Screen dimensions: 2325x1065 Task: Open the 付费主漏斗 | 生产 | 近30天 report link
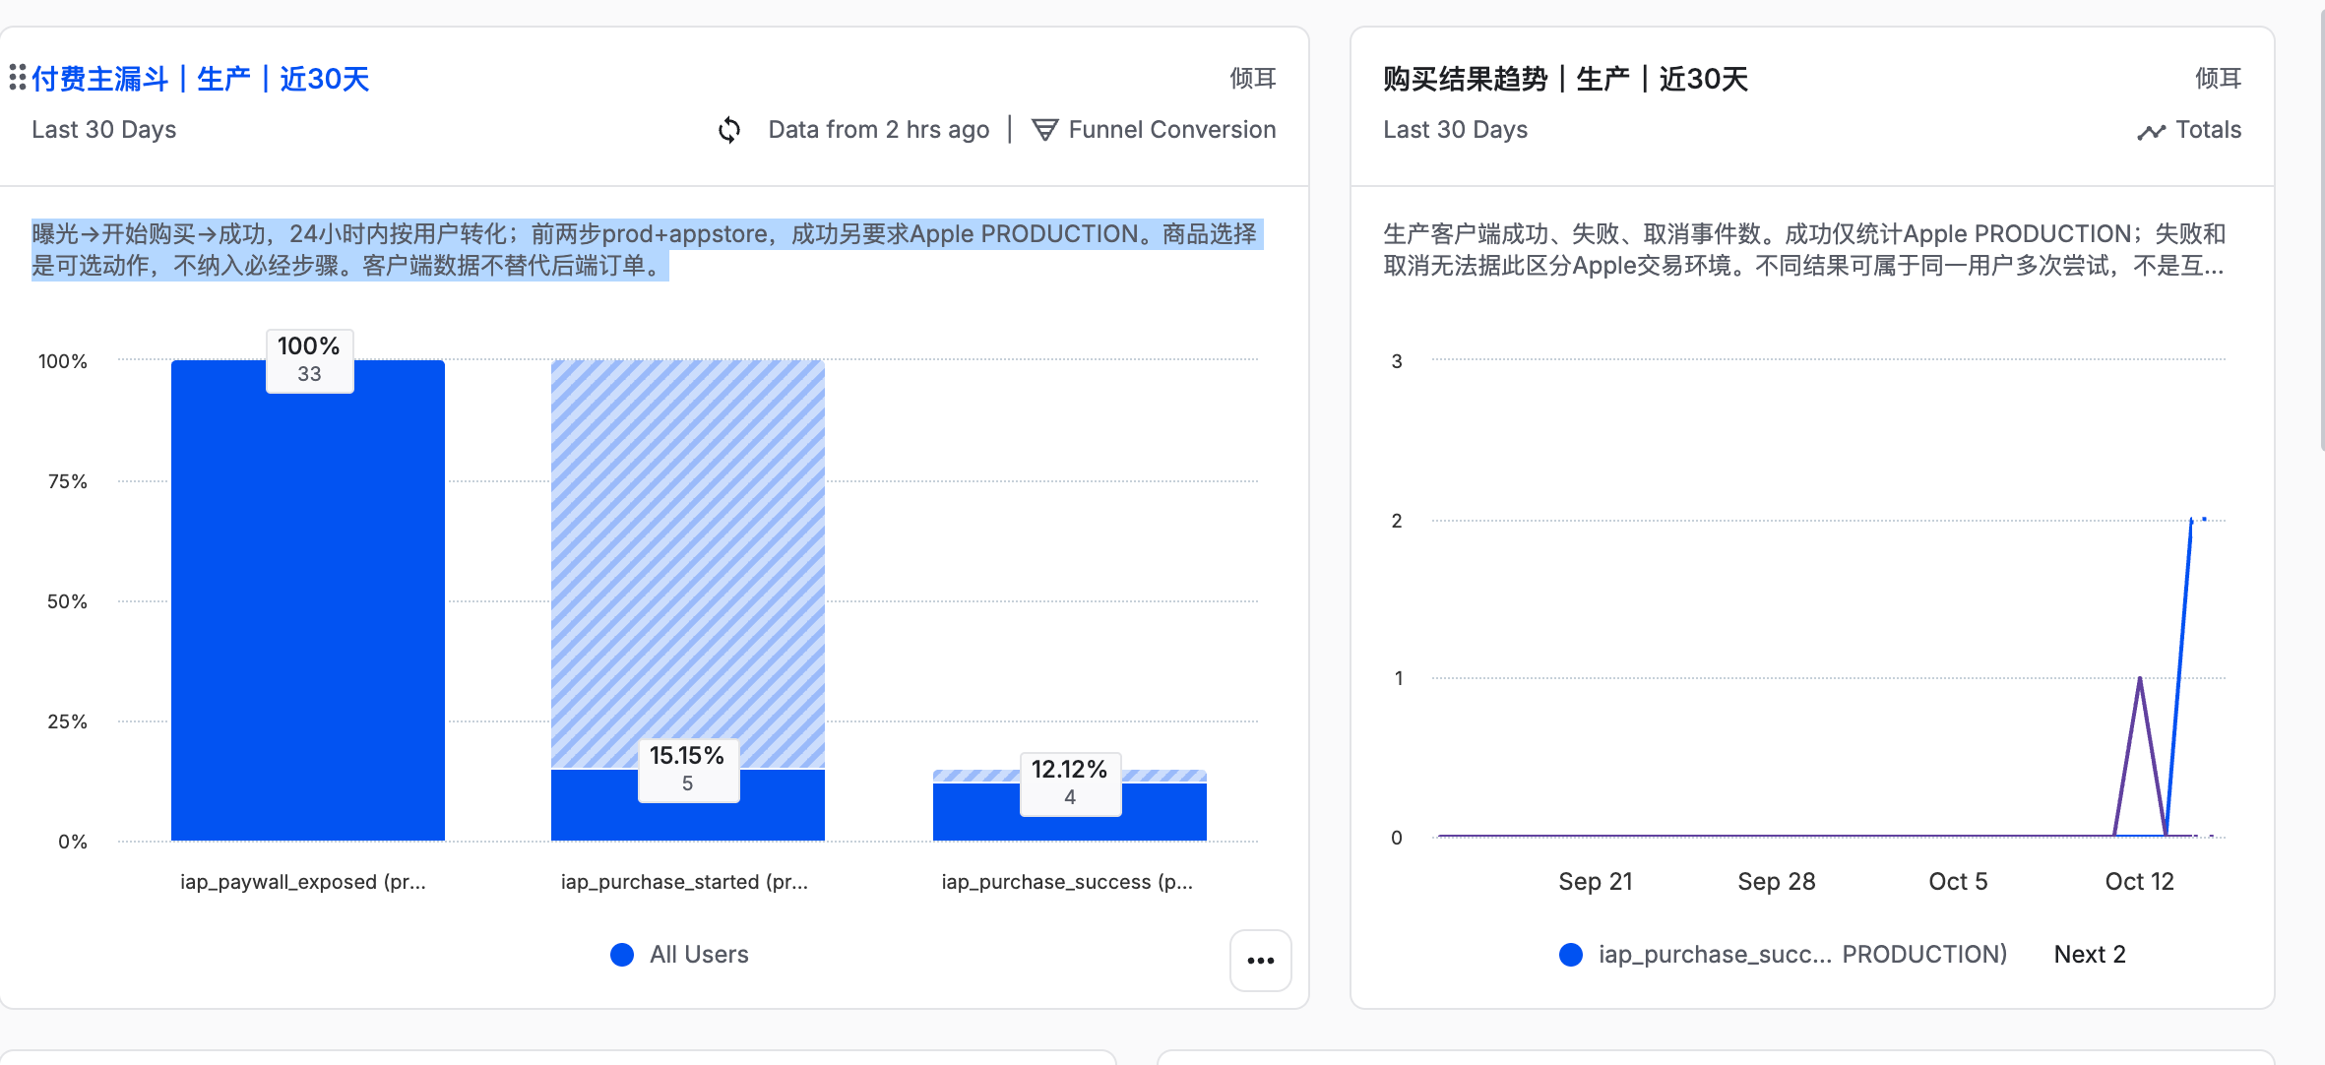201,79
